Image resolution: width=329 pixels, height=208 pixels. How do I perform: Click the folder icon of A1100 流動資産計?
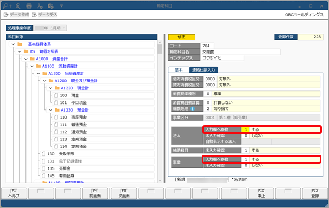click(x=38, y=66)
